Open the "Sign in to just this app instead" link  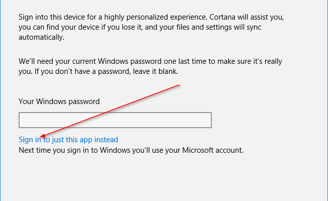pos(68,140)
